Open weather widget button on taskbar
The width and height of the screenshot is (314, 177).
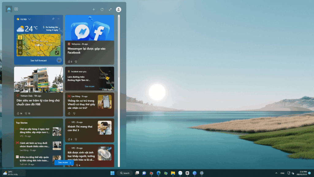[13, 173]
